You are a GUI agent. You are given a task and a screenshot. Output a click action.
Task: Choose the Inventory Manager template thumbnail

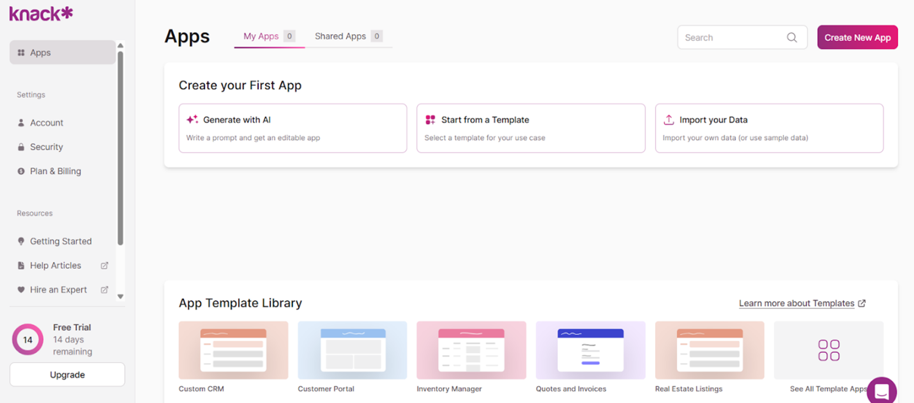pos(471,350)
